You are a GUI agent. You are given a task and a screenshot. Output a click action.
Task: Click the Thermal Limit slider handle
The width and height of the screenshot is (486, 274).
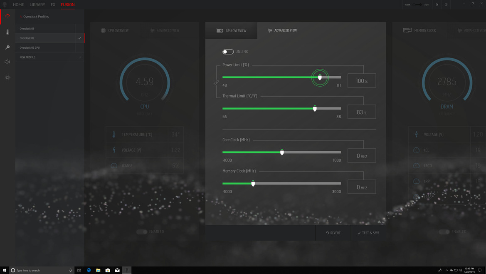pos(315,109)
